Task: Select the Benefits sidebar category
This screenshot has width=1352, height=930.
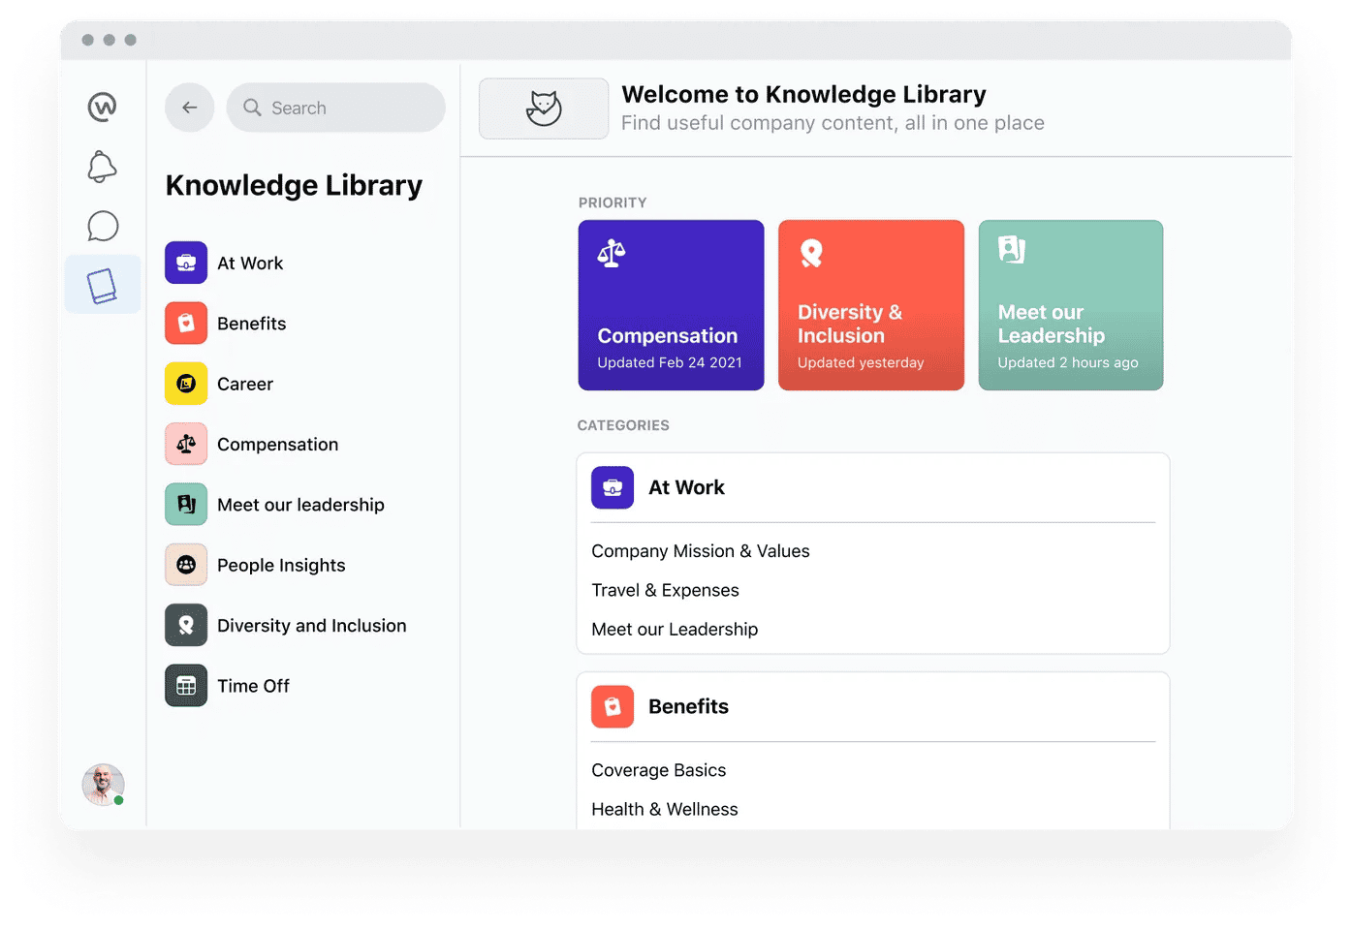Action: tap(251, 323)
